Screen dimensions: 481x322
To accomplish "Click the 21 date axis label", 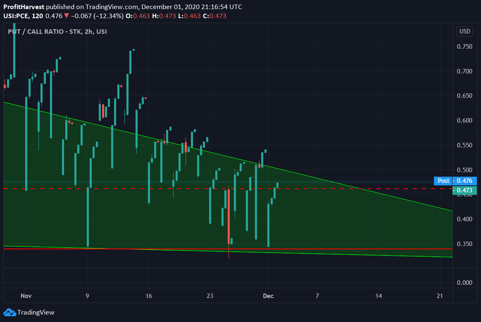I will [440, 296].
